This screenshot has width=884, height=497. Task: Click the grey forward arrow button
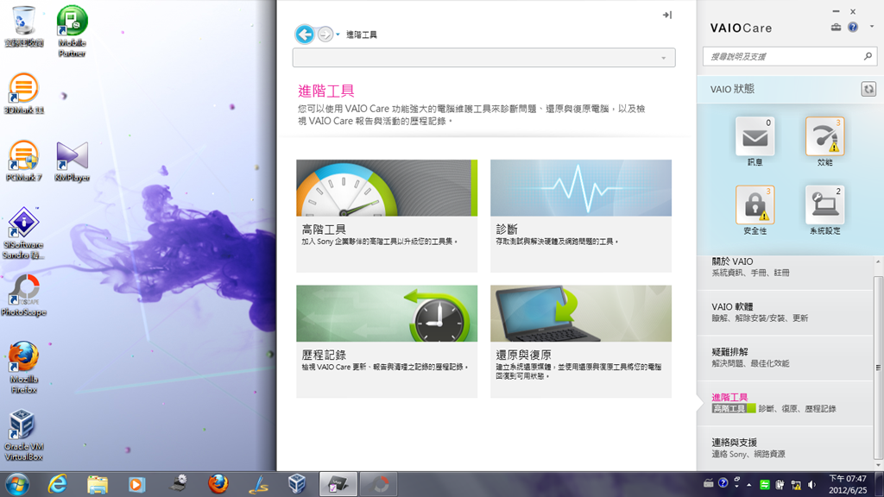(x=325, y=35)
